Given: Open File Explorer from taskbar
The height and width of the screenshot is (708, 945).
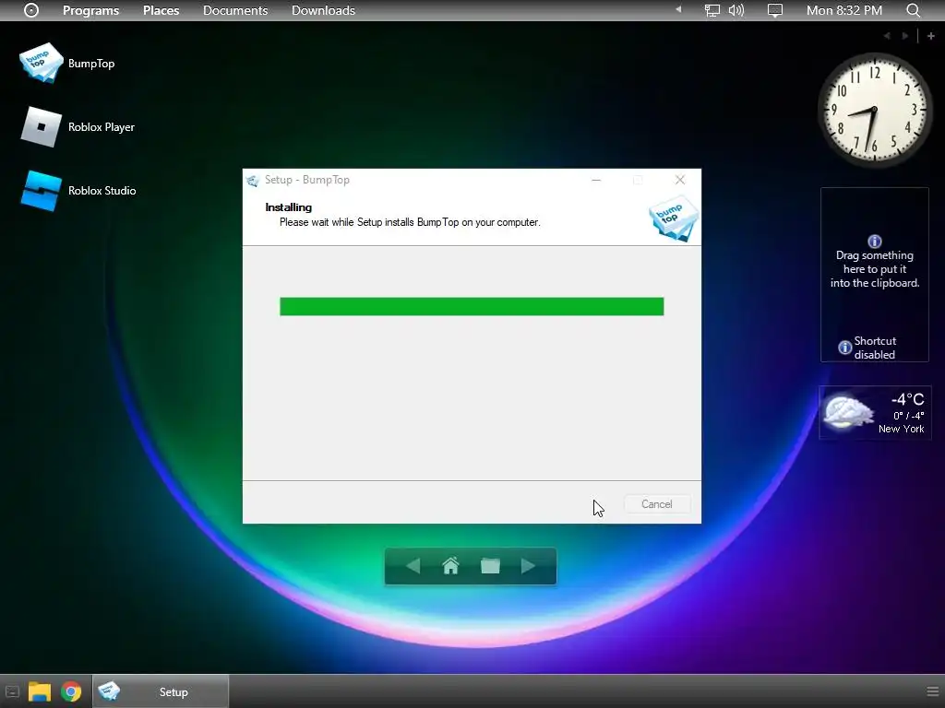Looking at the screenshot, I should (x=40, y=692).
